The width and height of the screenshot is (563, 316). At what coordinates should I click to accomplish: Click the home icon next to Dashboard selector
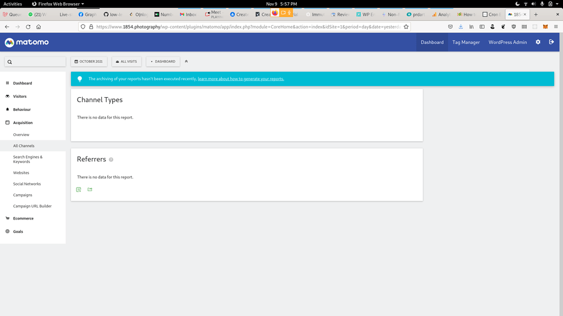(186, 61)
